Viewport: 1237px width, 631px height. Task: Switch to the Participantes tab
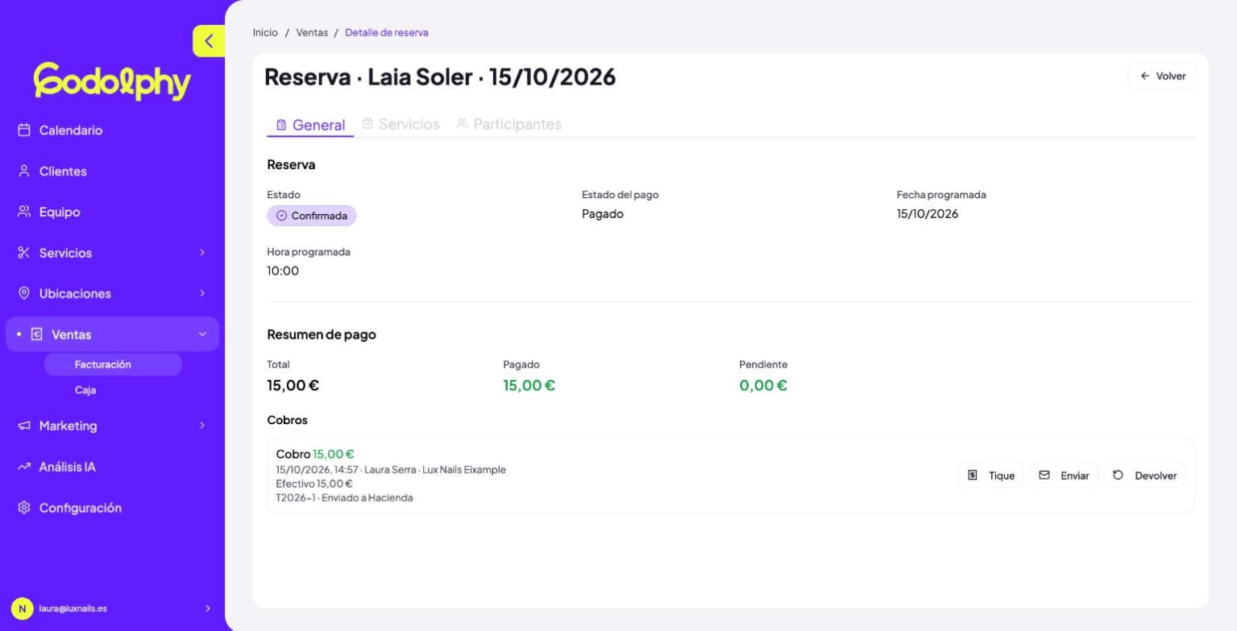[508, 124]
